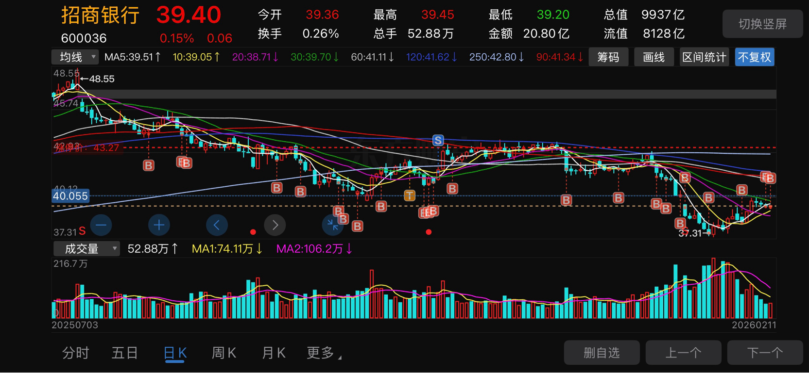
Task: Tap the current price 39.40
Action: point(189,15)
